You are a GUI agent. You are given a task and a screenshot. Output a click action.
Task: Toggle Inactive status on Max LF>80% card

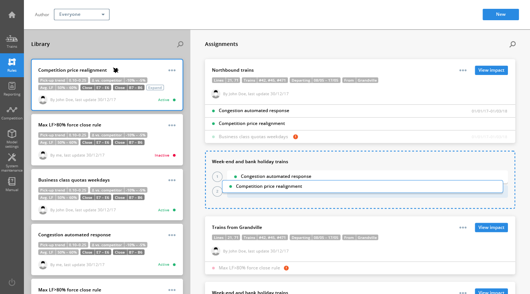coord(165,155)
